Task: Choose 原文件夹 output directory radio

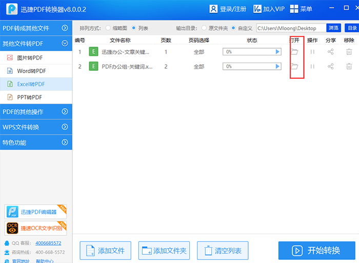Action: coord(204,28)
